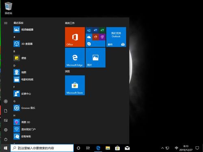Open the Microsoft Edge tile
The height and width of the screenshot is (152, 203).
[x=75, y=58]
